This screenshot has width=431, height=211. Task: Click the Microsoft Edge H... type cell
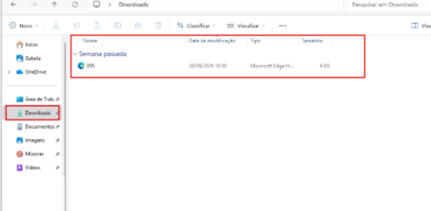tap(272, 66)
